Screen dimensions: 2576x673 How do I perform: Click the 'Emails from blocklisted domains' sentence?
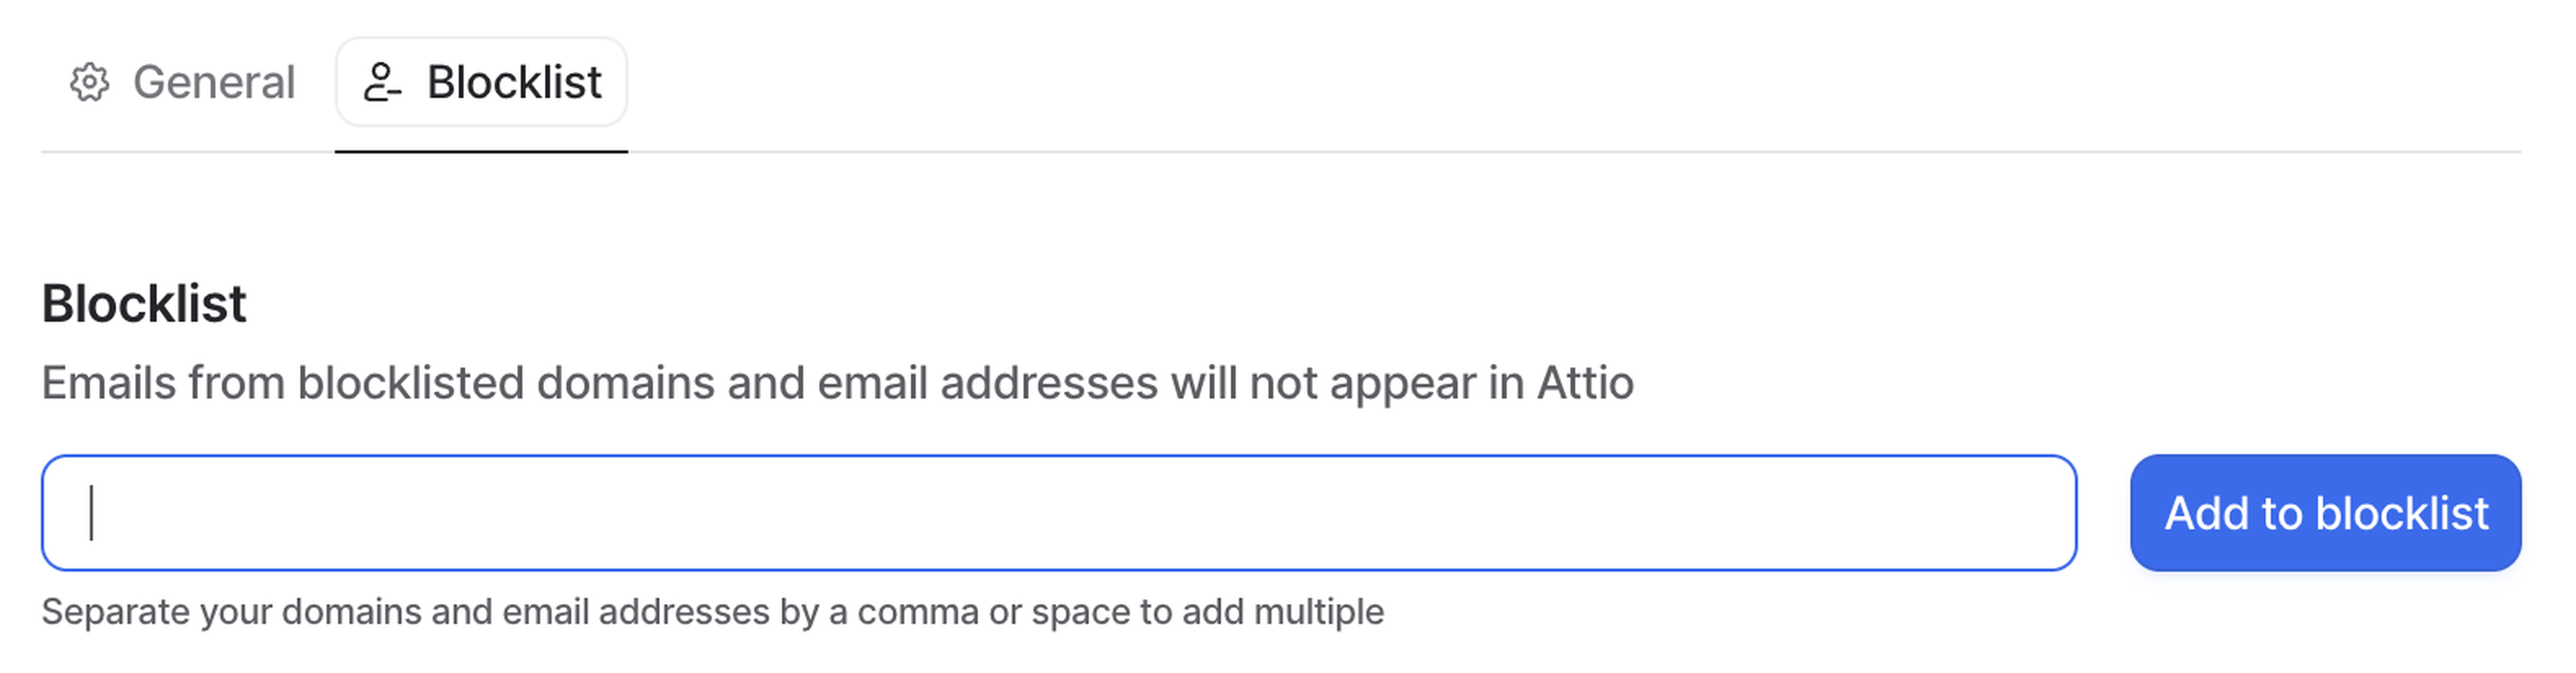(x=837, y=383)
